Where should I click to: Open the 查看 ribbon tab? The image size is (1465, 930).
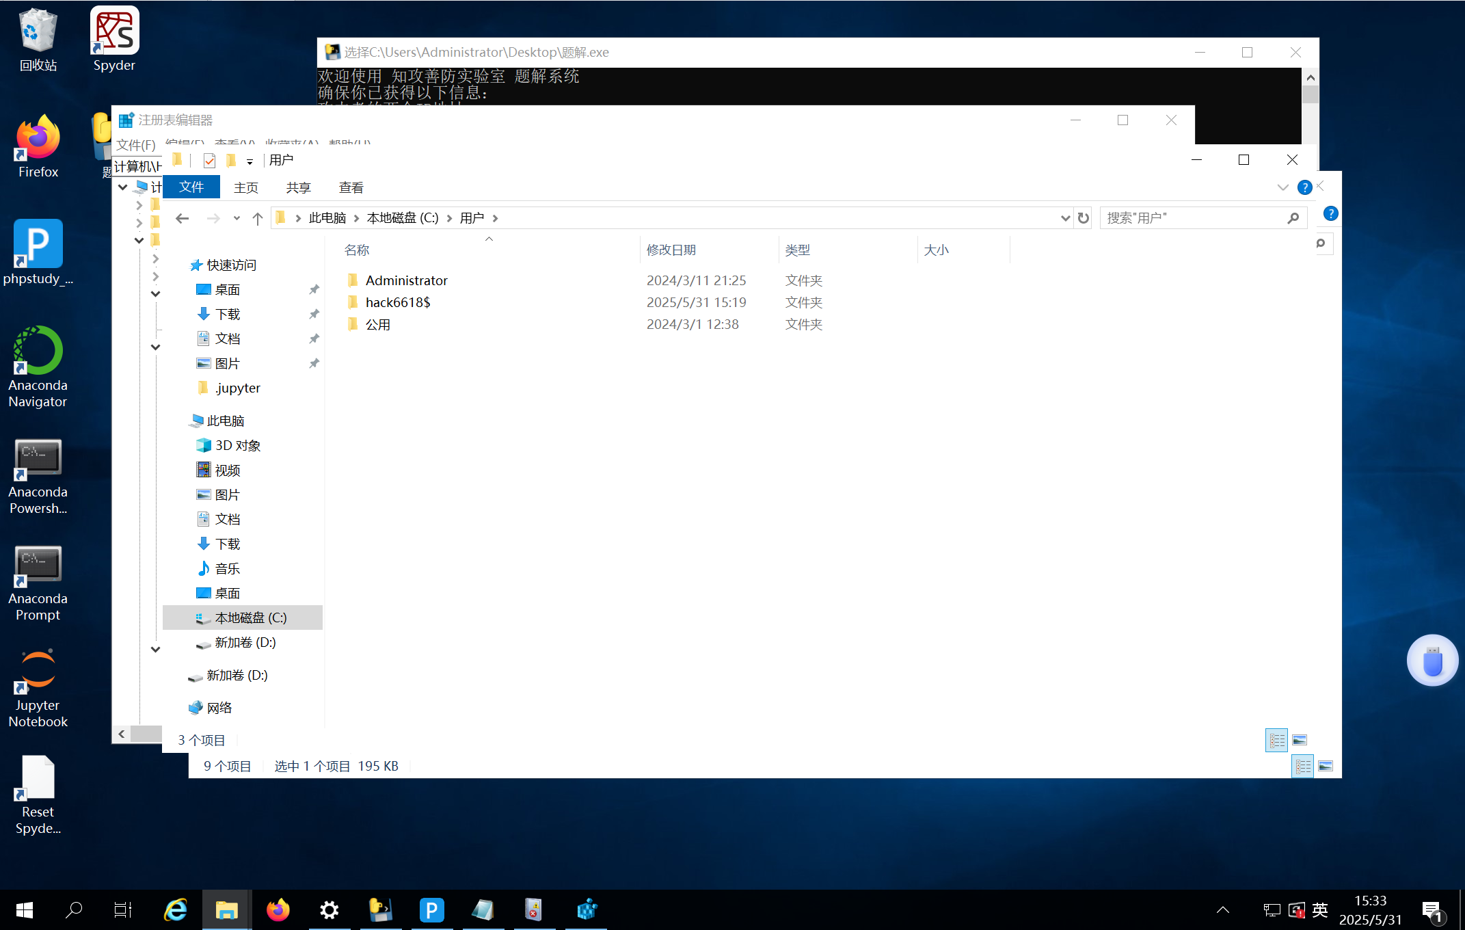tap(351, 187)
